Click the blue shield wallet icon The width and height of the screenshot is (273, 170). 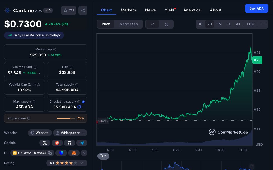[61, 153]
